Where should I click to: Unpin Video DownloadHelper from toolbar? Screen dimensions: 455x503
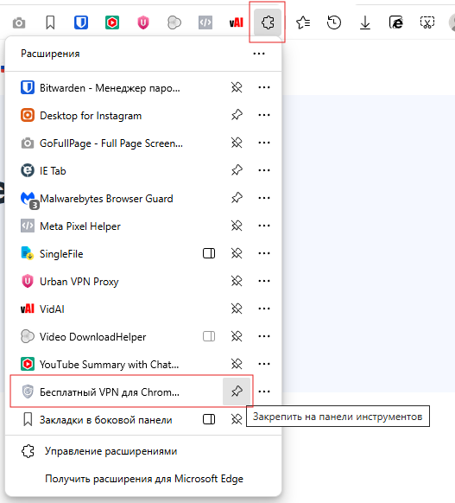point(237,336)
